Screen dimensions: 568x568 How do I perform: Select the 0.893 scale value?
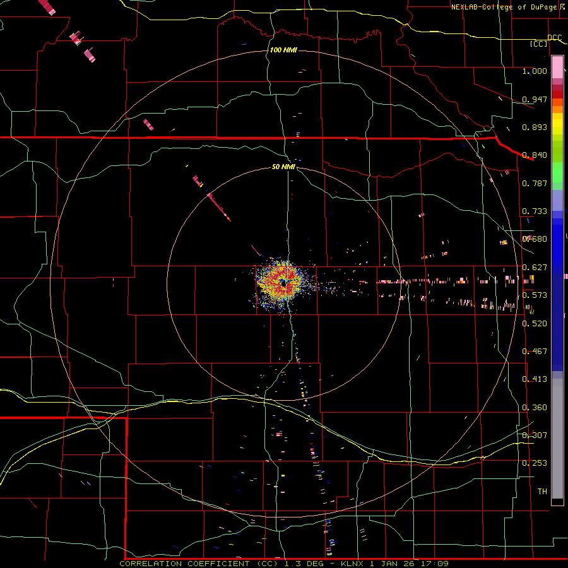point(535,127)
